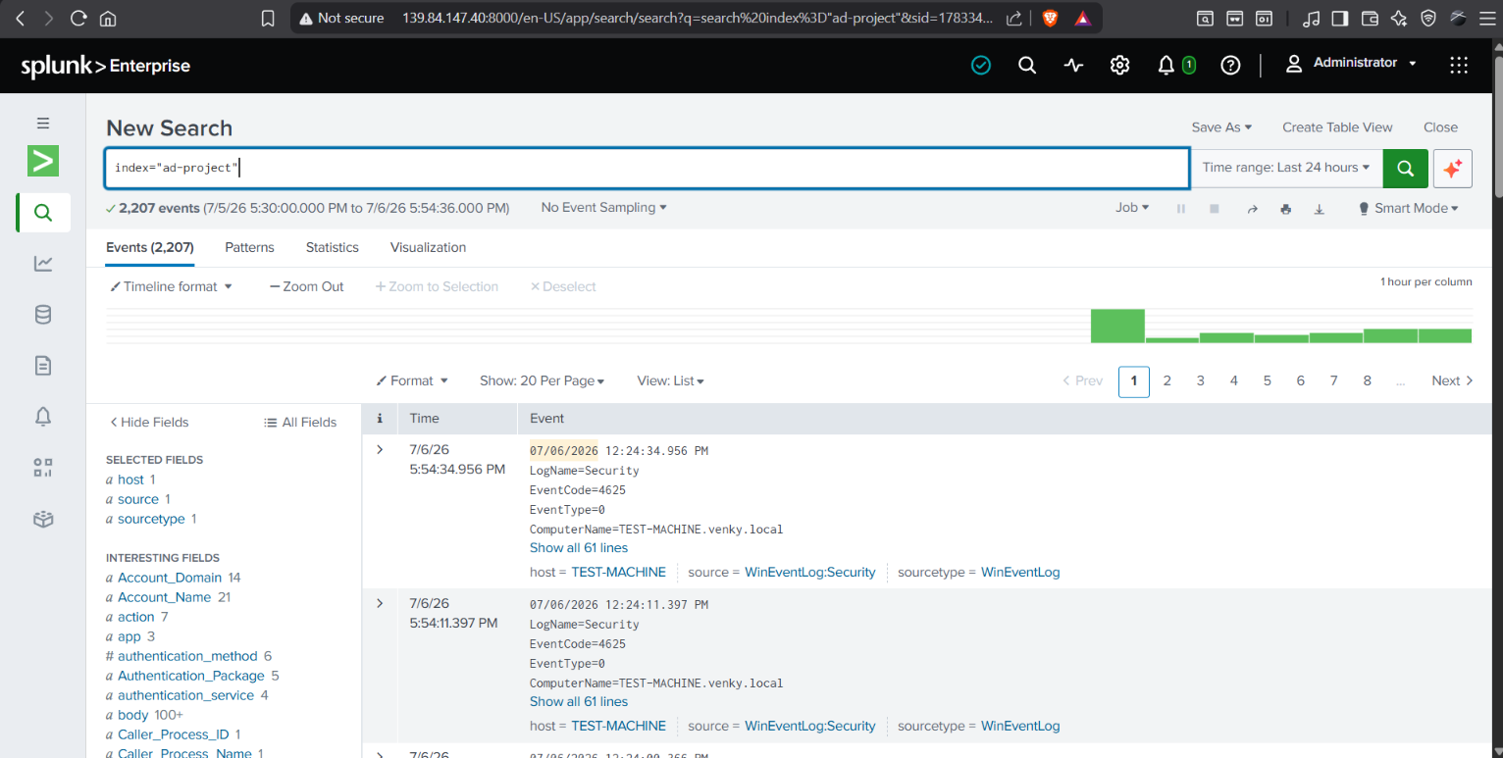Print the search results
The width and height of the screenshot is (1503, 758).
tap(1286, 209)
